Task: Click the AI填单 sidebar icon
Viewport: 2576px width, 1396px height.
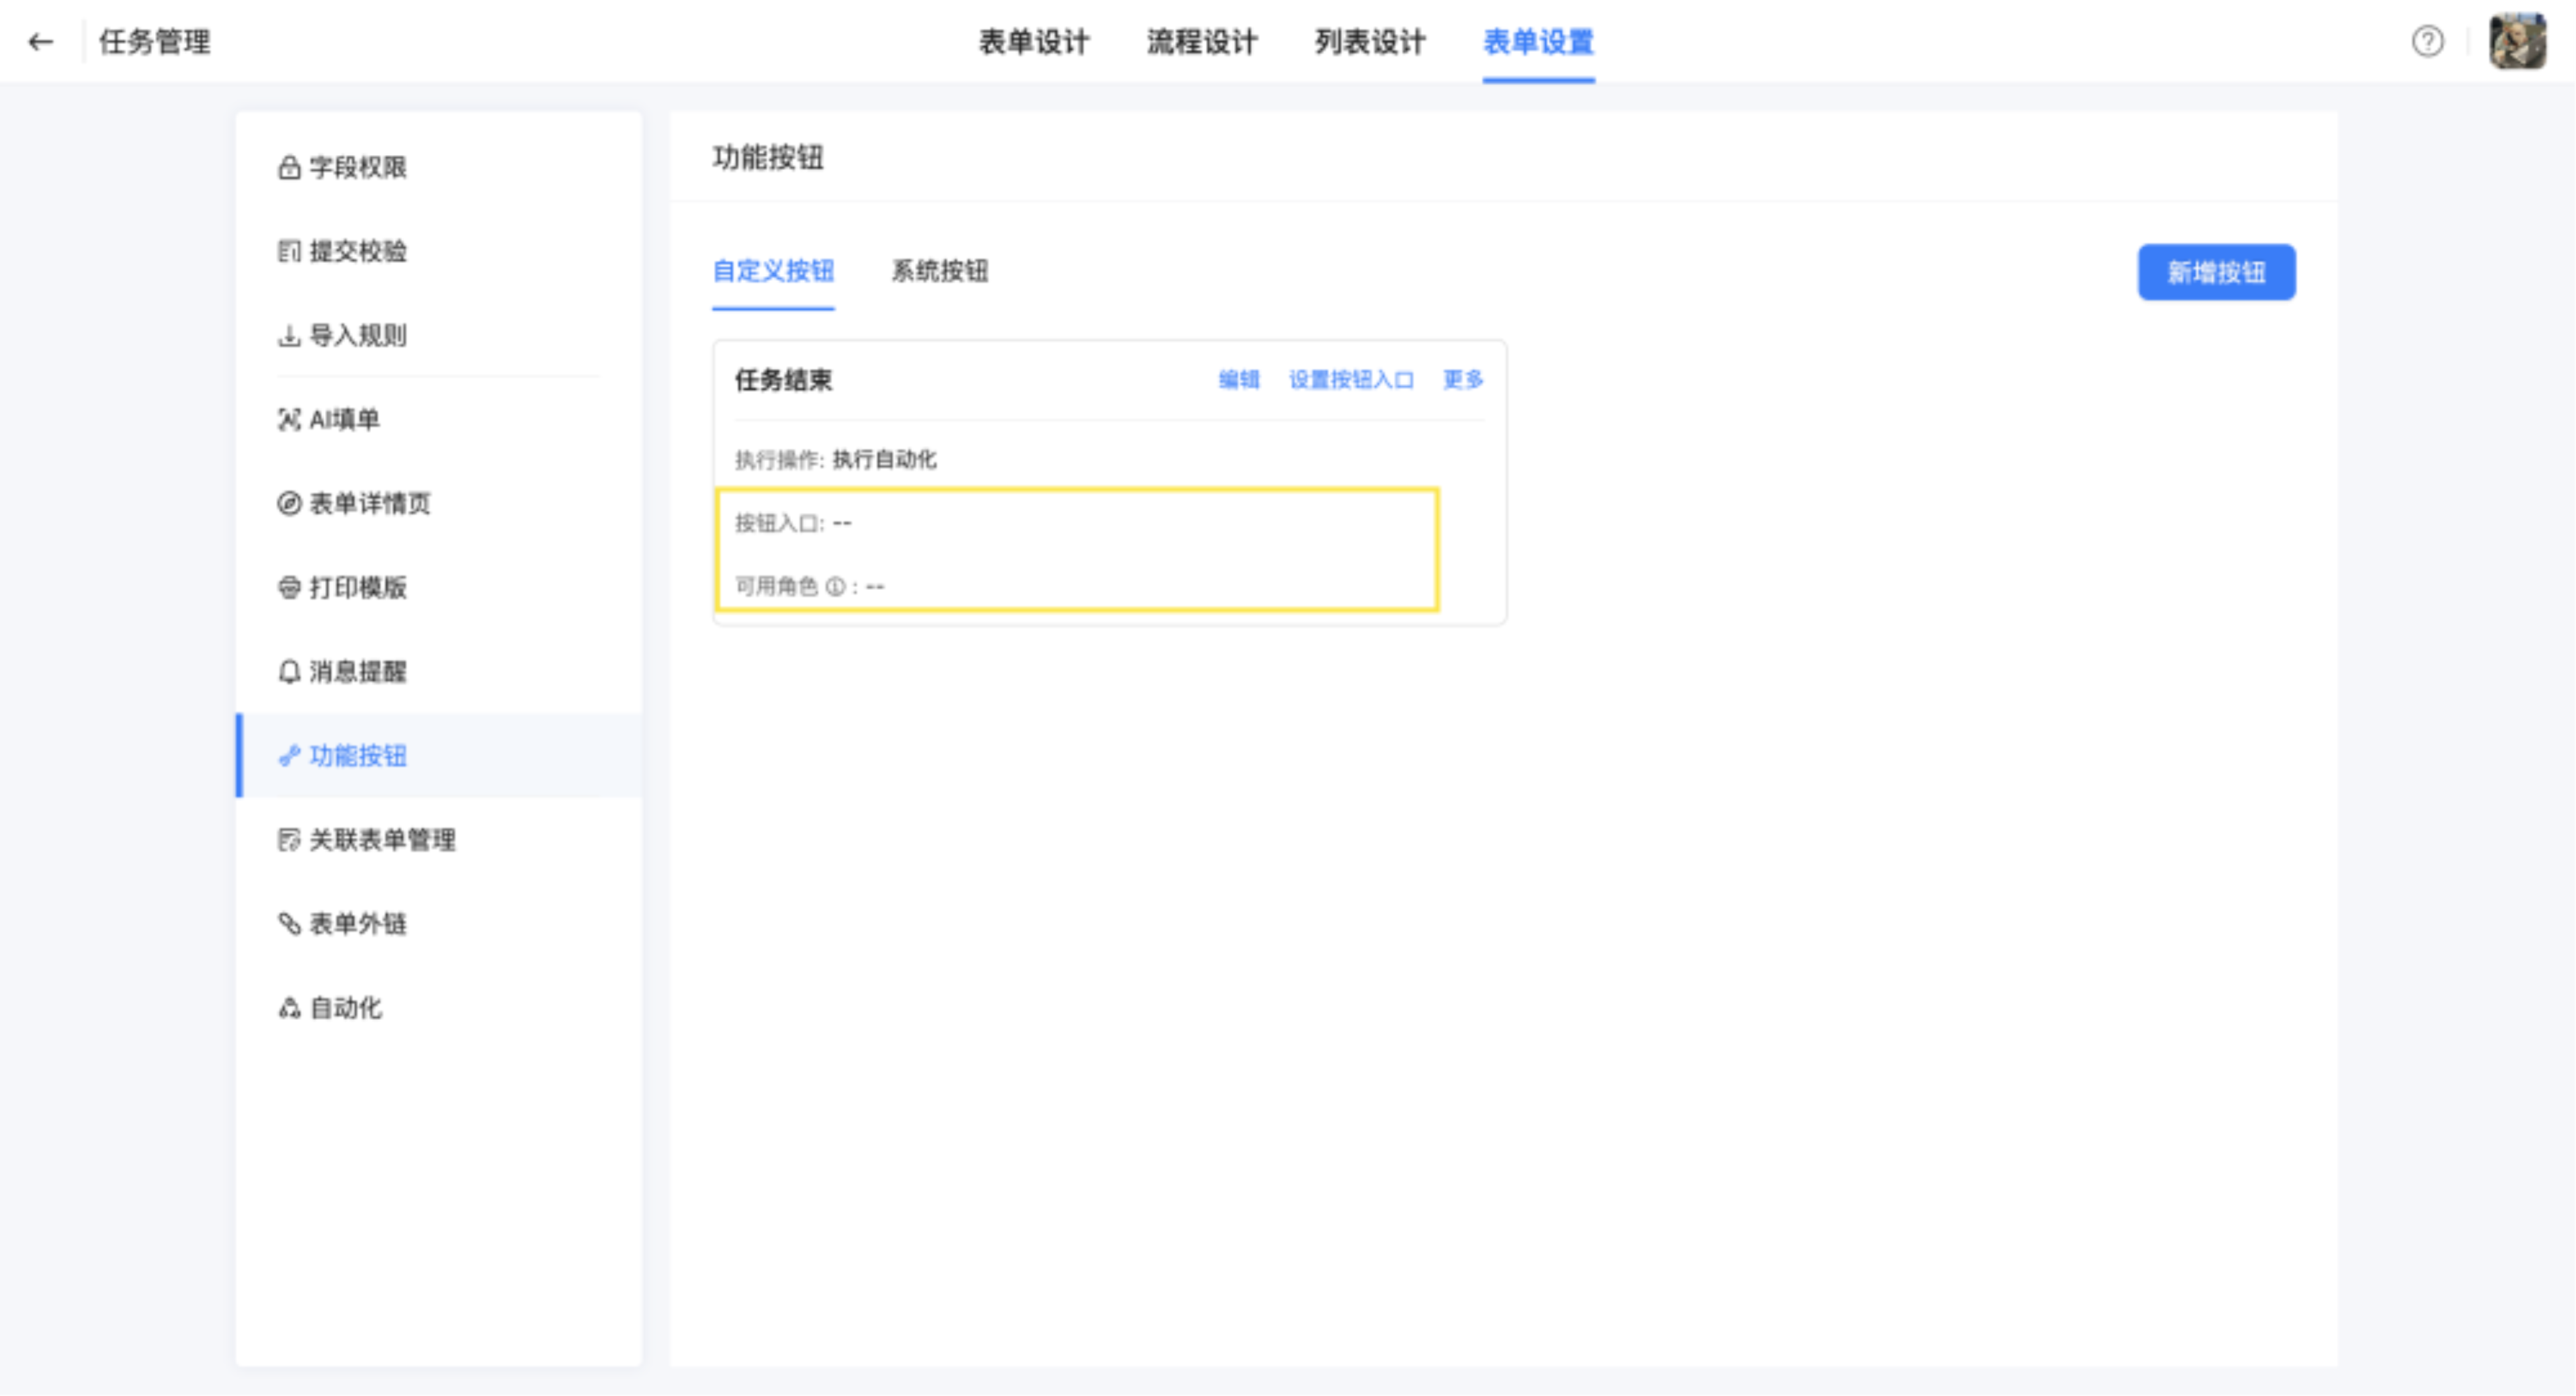Action: [x=289, y=420]
